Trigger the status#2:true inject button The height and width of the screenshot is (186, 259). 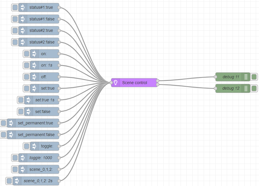click(x=15, y=30)
